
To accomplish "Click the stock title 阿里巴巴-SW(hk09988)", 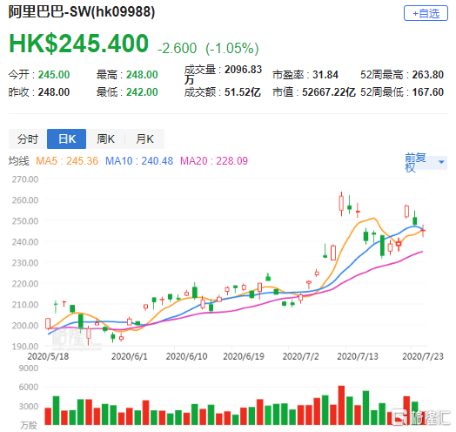I will pyautogui.click(x=82, y=12).
